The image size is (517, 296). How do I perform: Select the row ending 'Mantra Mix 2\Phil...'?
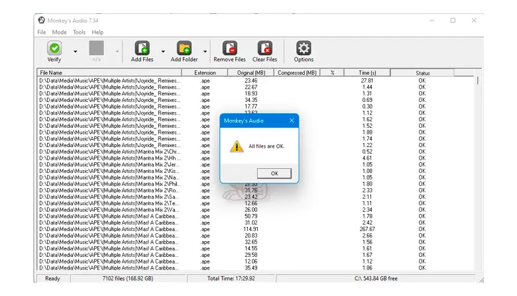(256, 183)
